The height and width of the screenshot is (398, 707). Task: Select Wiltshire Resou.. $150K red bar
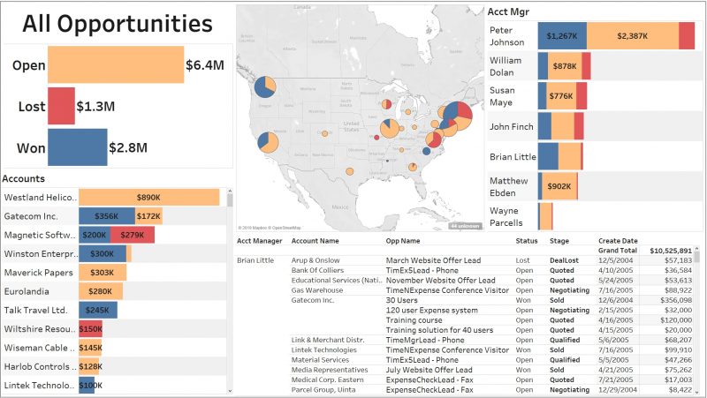point(91,328)
